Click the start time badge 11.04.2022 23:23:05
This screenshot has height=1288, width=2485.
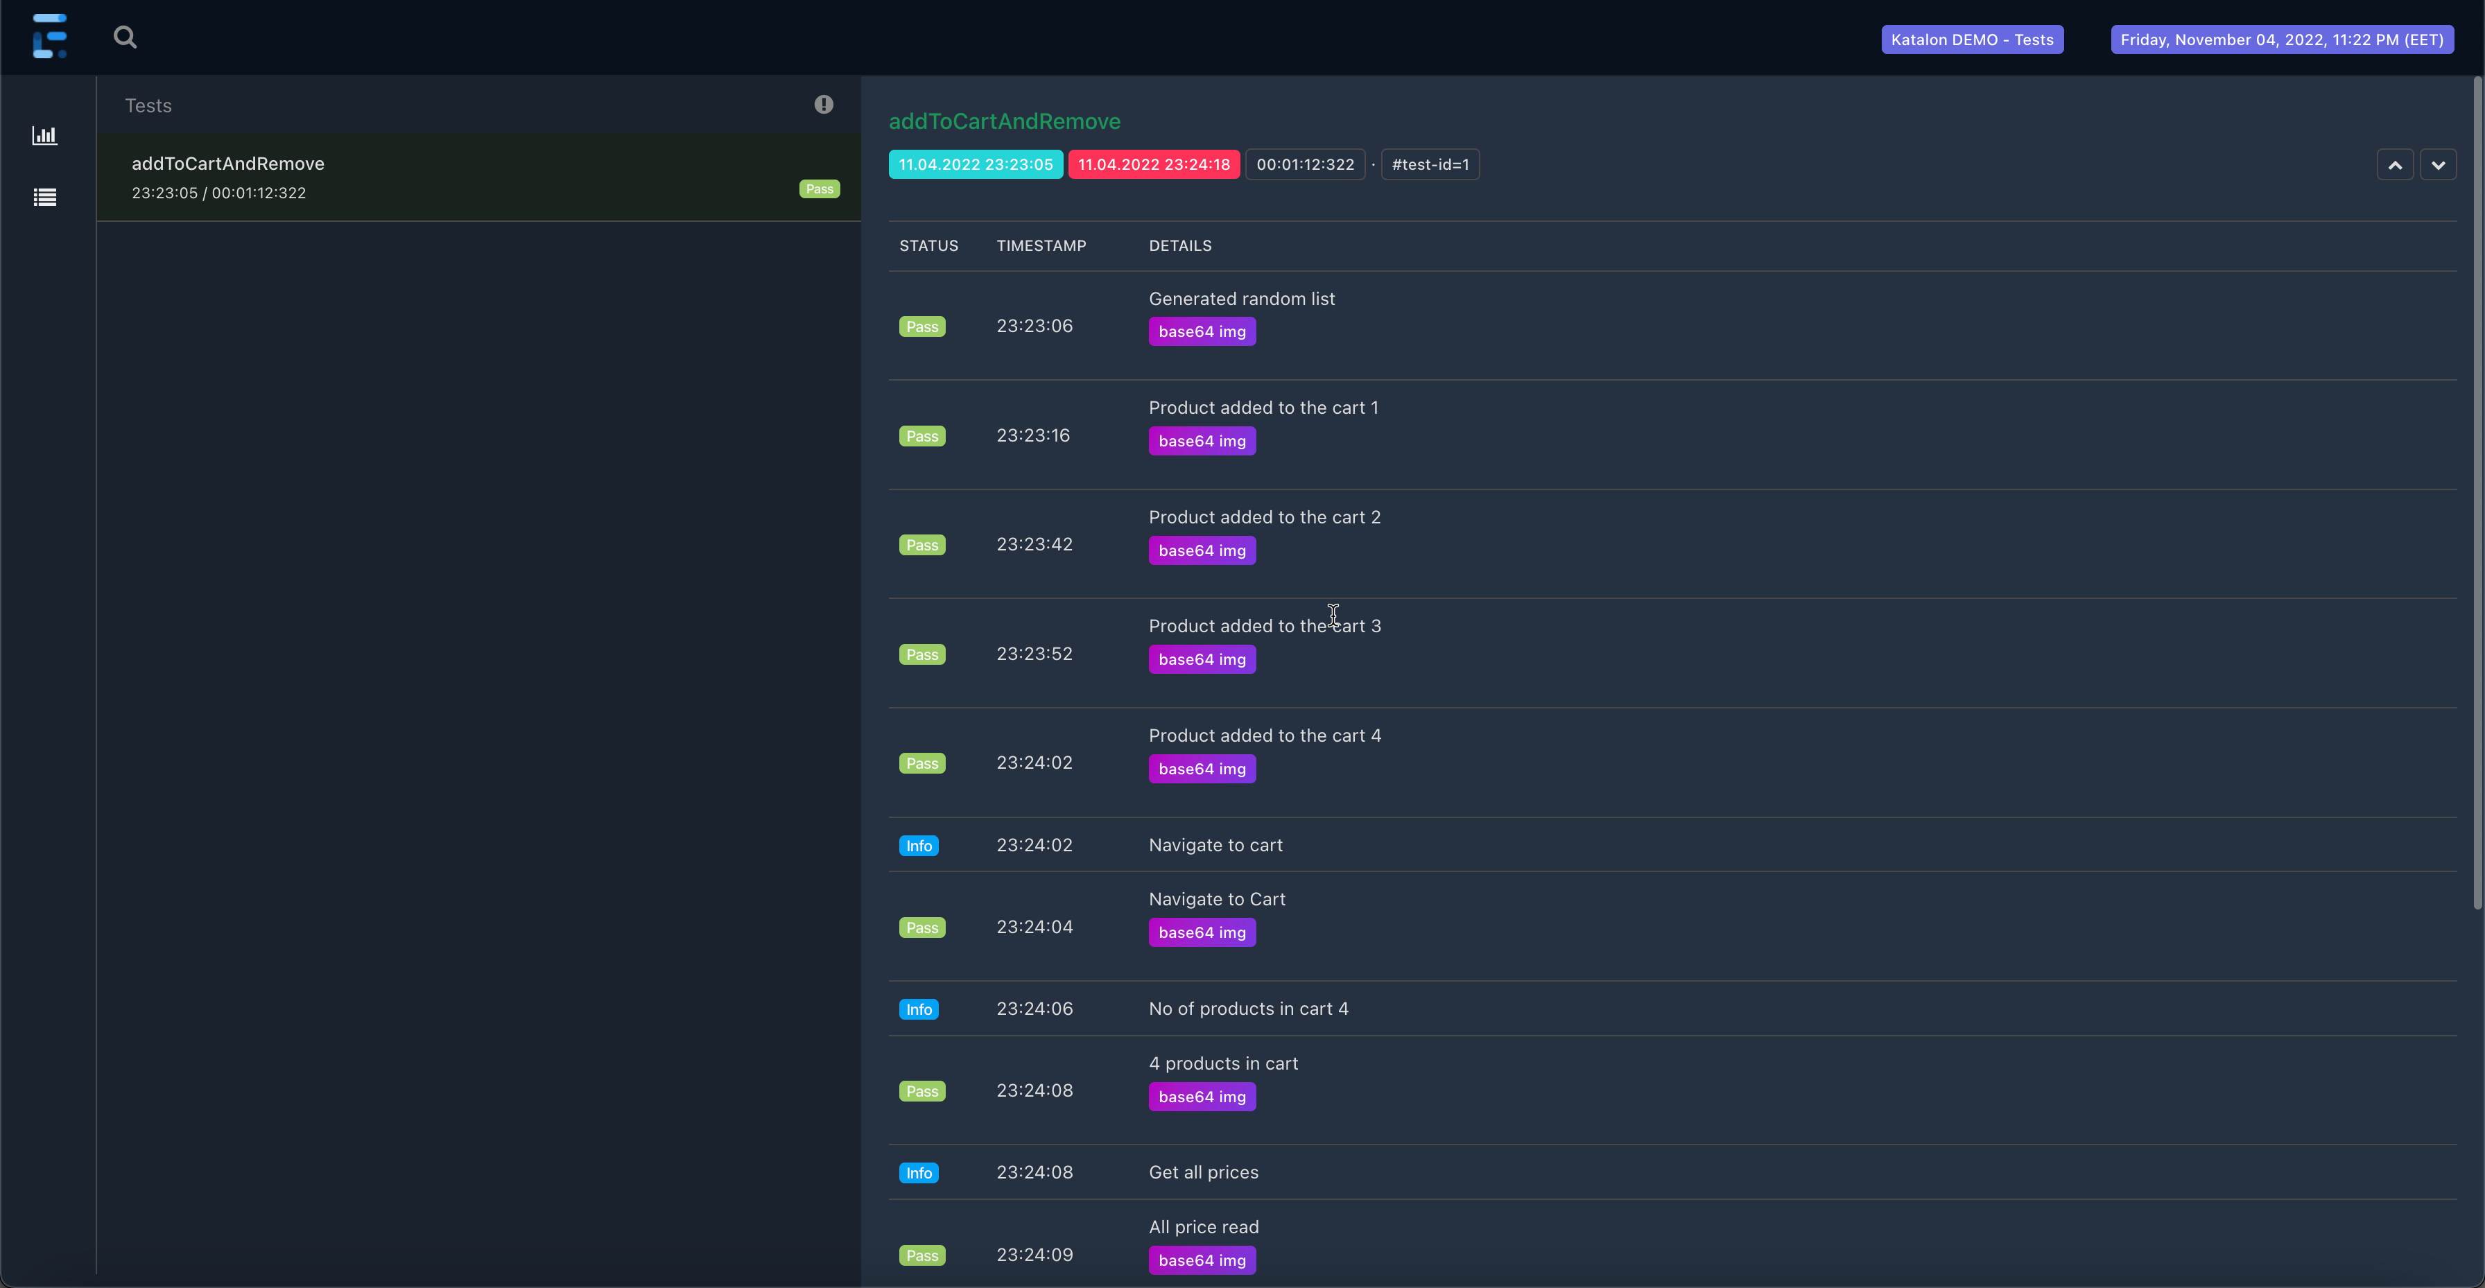point(974,164)
